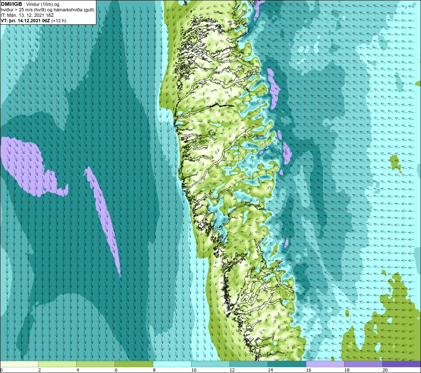Click the dark purple above-20 legend swatch

pos(401,364)
